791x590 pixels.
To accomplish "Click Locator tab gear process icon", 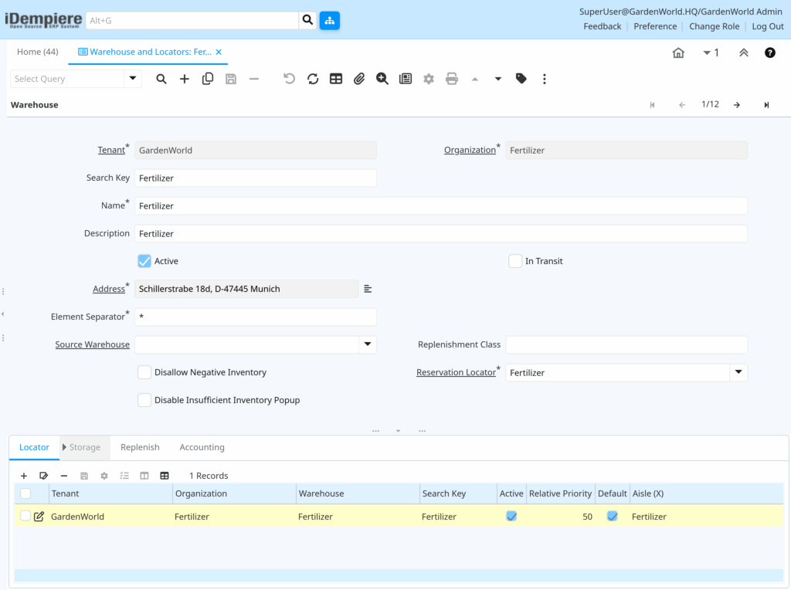I will coord(104,476).
